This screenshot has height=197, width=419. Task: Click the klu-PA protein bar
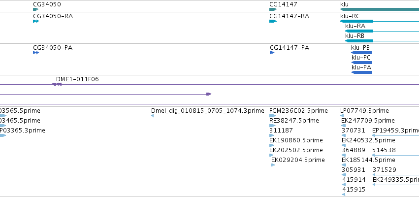[362, 72]
